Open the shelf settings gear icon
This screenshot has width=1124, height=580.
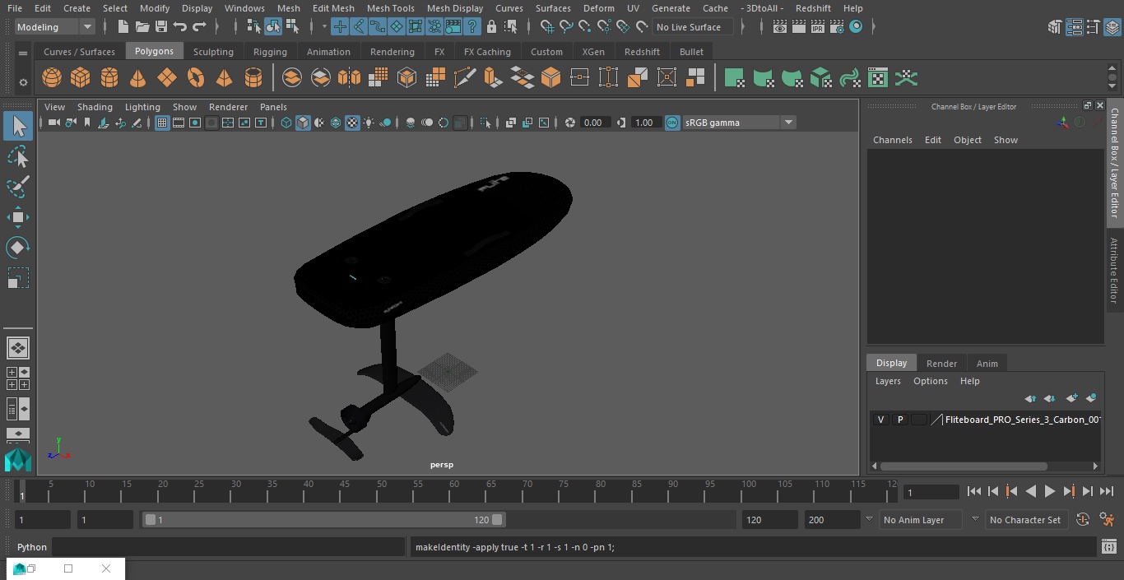pyautogui.click(x=23, y=82)
